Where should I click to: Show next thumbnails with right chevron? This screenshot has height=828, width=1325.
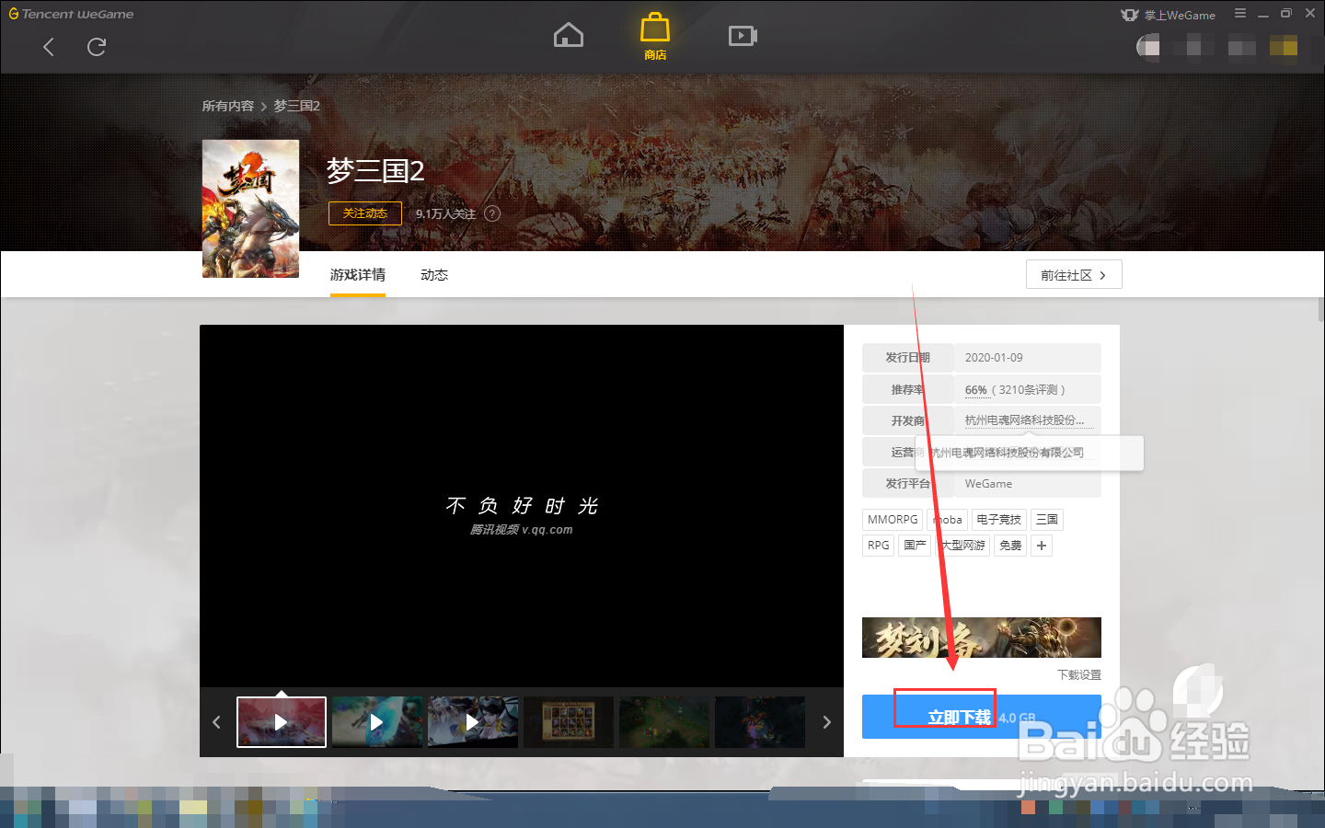tap(826, 722)
